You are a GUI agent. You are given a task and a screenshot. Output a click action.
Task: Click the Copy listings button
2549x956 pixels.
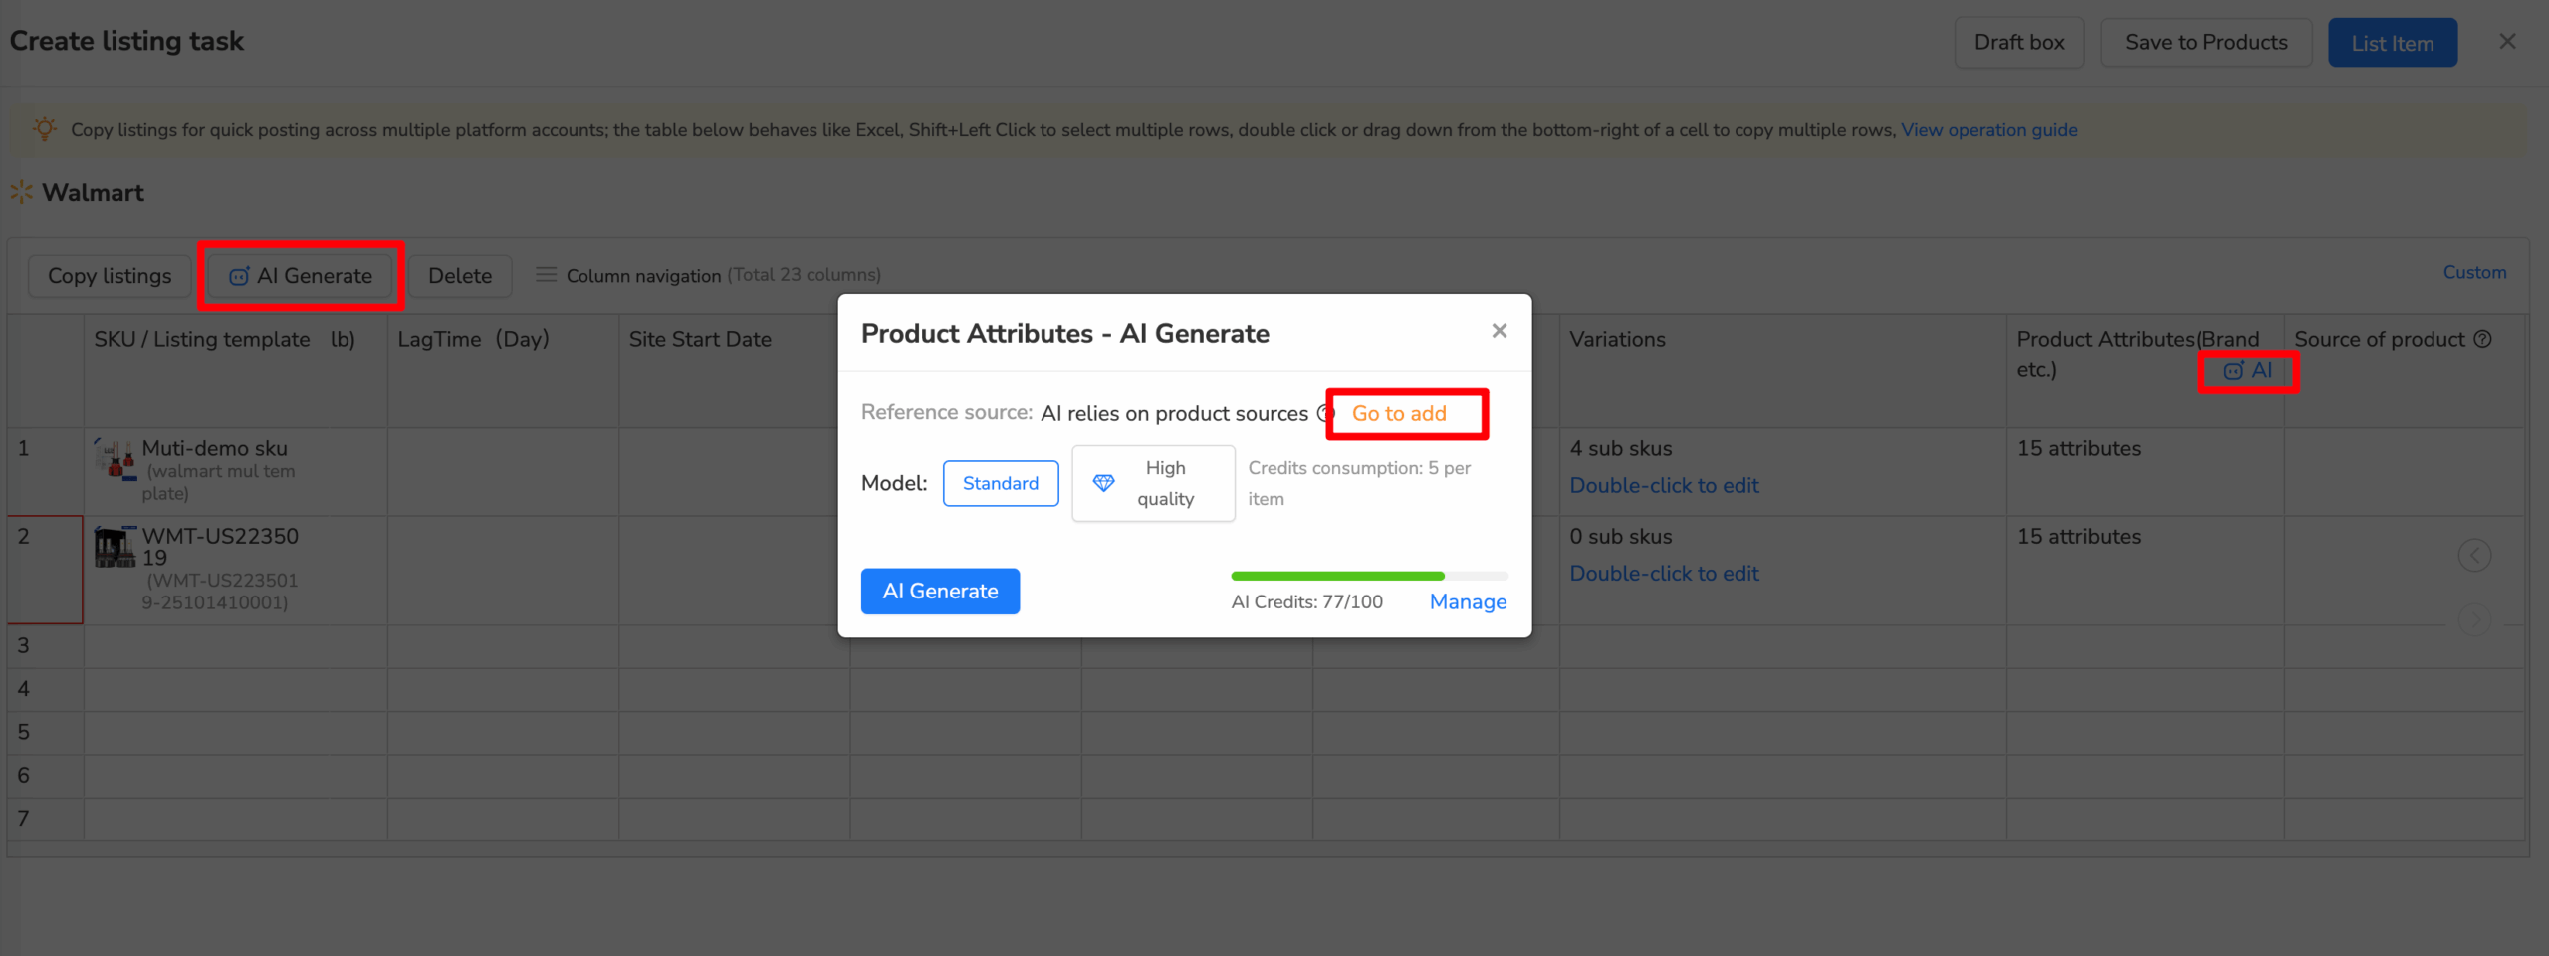point(110,276)
